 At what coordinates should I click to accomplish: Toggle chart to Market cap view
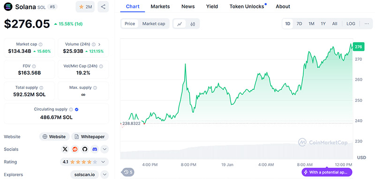click(x=154, y=24)
